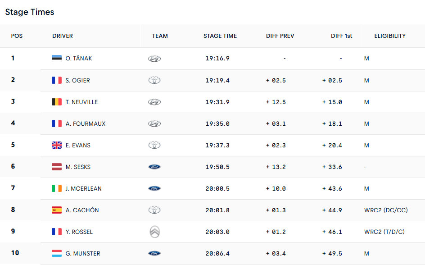Click the Estonian flag next to O. Tänak
The image size is (425, 265).
pyautogui.click(x=56, y=58)
